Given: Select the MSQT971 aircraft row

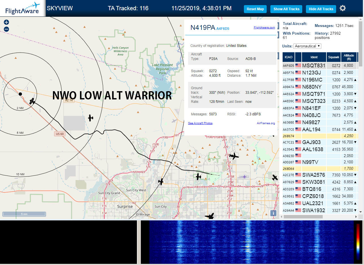Looking at the screenshot, I should click(320, 94).
